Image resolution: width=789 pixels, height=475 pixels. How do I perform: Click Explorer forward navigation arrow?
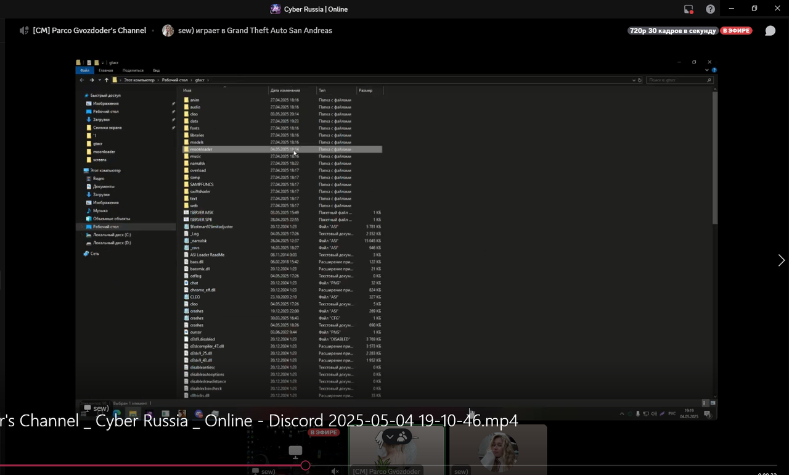[92, 80]
